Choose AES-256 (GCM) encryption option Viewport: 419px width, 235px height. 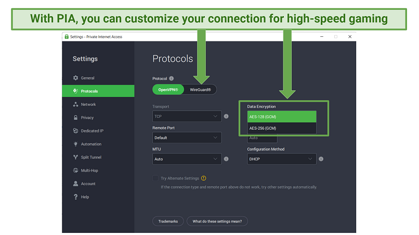[x=282, y=128]
